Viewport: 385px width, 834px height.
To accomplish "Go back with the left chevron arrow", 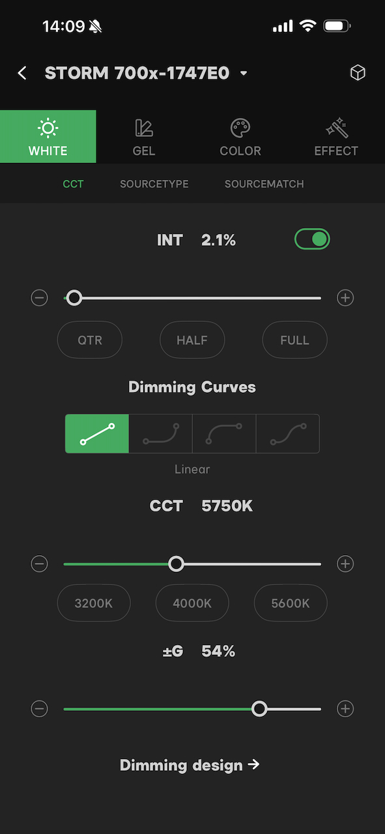I will [x=21, y=72].
